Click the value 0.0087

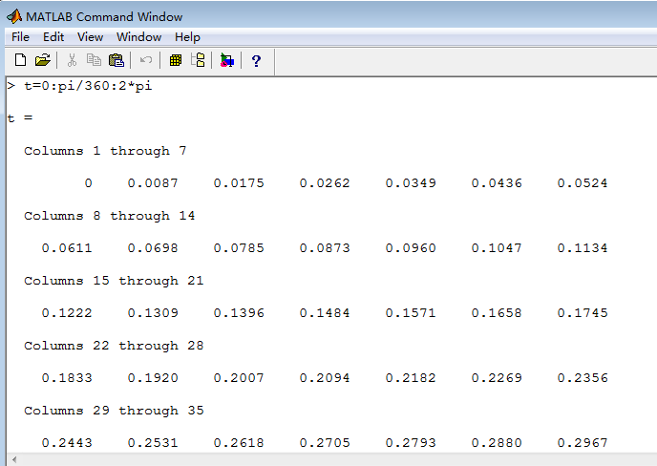pos(153,183)
